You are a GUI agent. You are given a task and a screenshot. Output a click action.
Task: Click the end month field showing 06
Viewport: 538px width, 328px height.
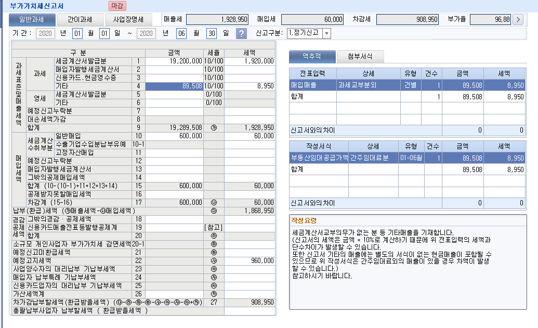point(181,34)
